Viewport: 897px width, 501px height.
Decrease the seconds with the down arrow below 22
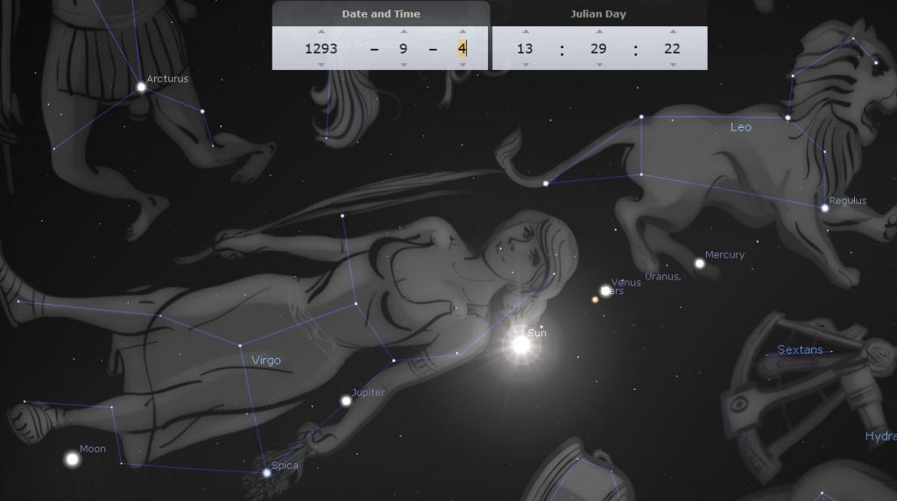coord(673,65)
